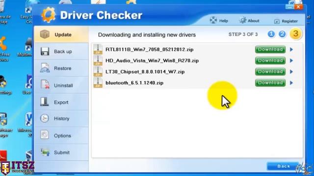314x176 pixels.
Task: Click the Update box icon
Action: click(45, 34)
